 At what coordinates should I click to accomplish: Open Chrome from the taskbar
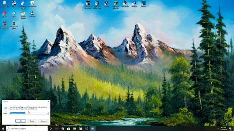pyautogui.click(x=63, y=128)
